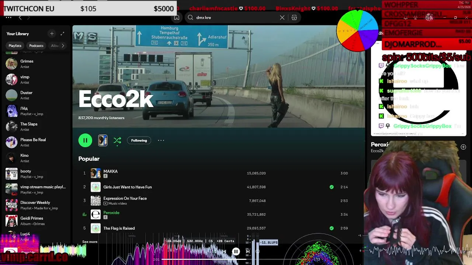472x265 pixels.
Task: Toggle shuffle for Ecco2k
Action: point(117,140)
